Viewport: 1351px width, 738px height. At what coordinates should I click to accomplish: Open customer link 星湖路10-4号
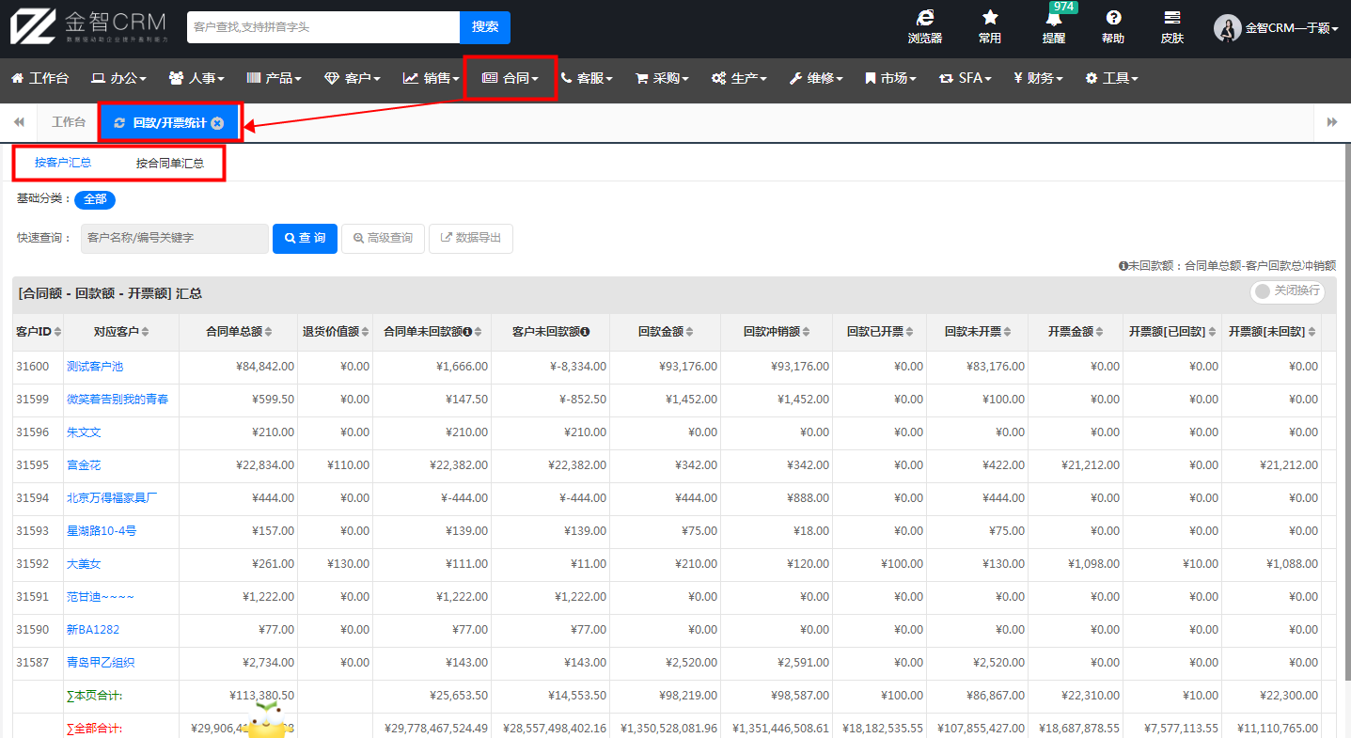pos(102,531)
